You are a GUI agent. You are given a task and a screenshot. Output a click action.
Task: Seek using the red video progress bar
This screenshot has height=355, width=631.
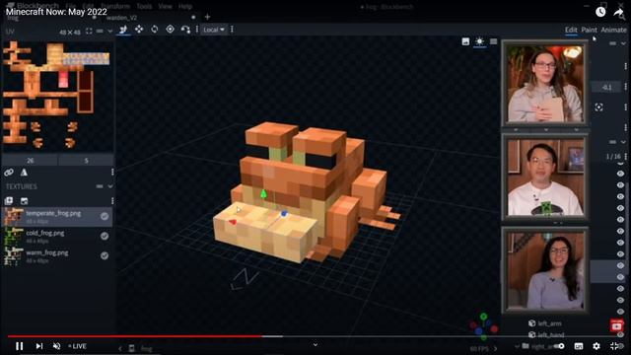coord(135,336)
